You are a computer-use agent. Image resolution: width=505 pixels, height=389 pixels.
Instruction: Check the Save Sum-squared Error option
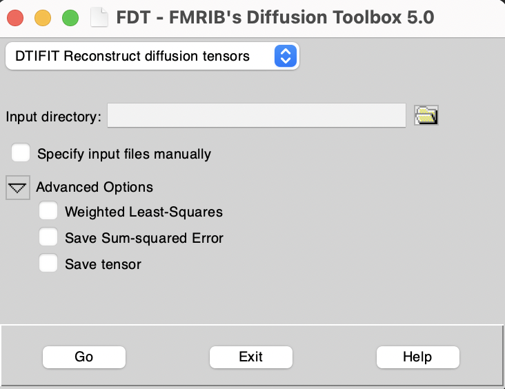[48, 237]
